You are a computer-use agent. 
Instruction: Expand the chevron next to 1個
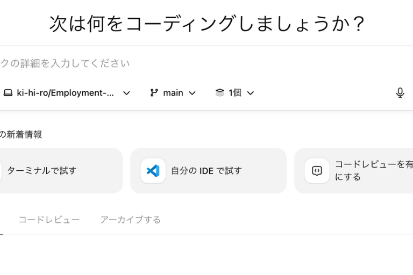click(x=250, y=93)
